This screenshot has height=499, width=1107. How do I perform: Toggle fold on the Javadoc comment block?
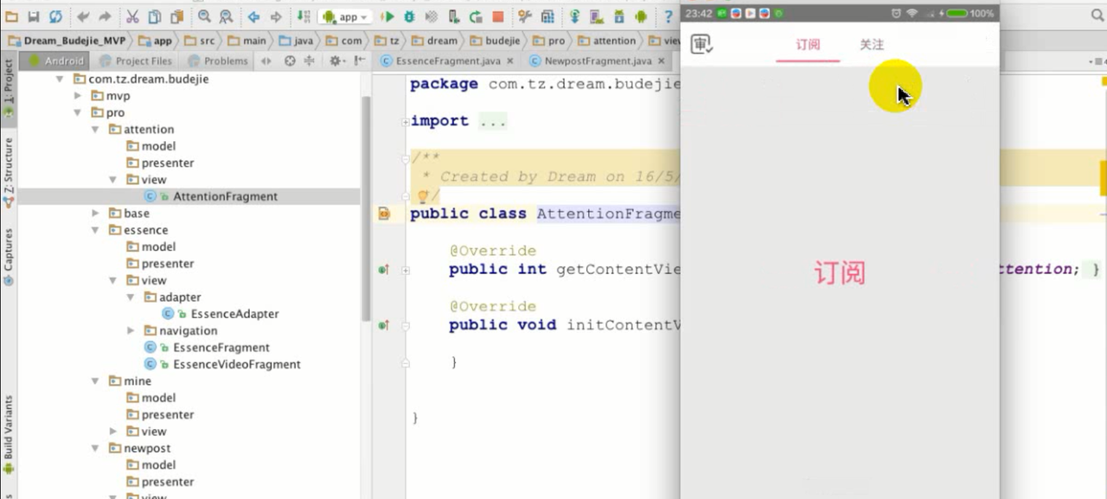pos(406,158)
